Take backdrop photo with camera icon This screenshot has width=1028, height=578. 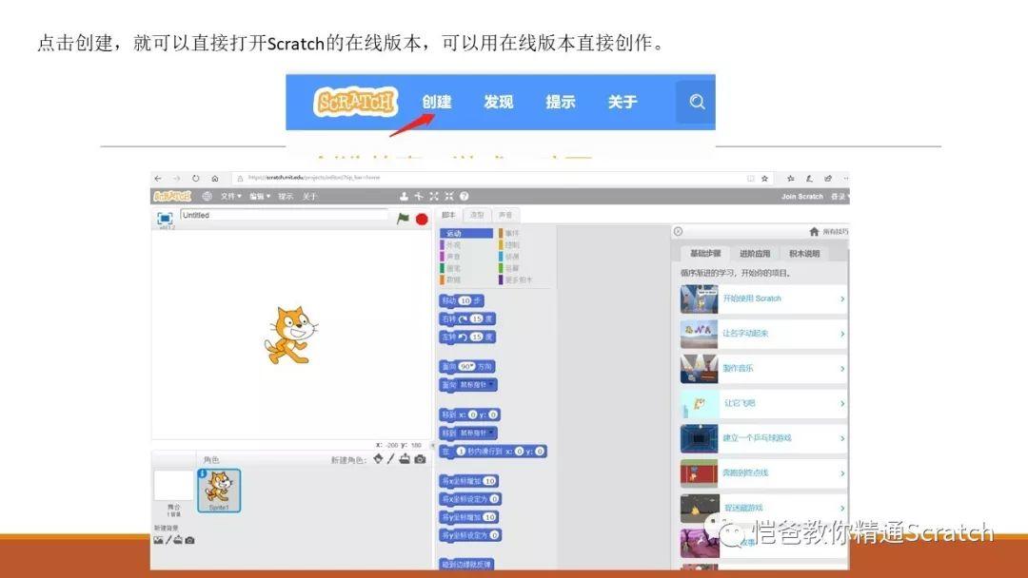click(189, 540)
